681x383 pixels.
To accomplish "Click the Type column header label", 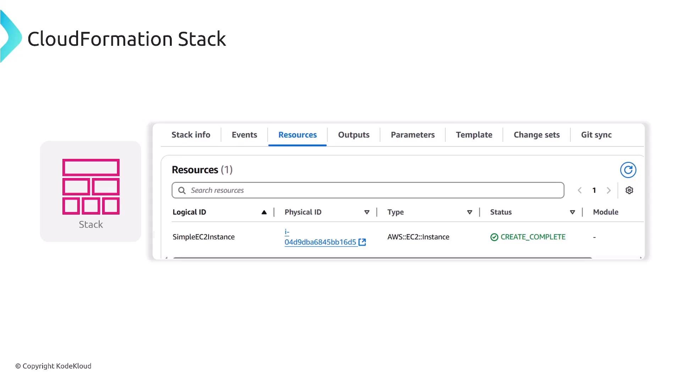I will pos(395,212).
